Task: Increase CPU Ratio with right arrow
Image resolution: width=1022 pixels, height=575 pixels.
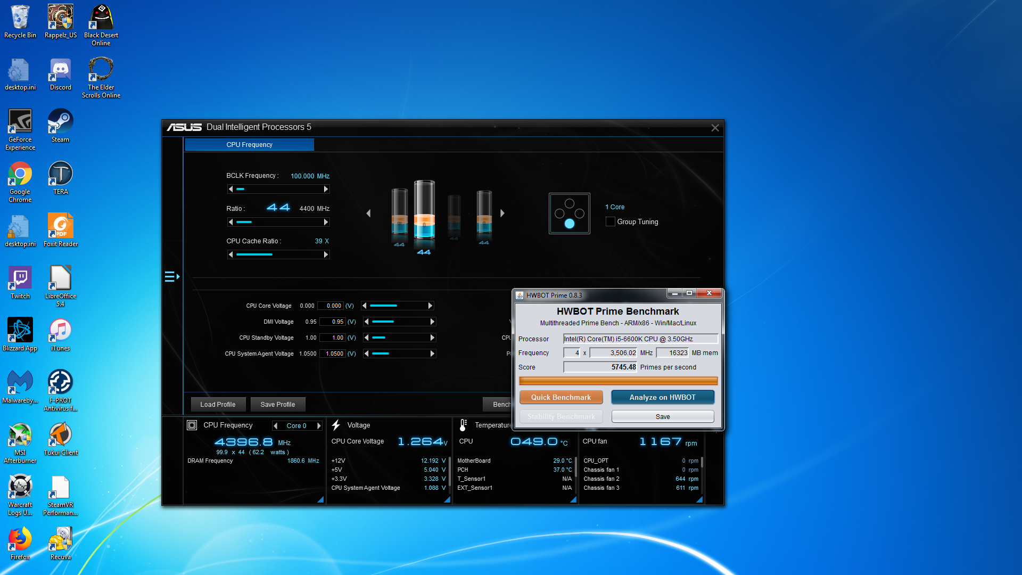Action: [x=326, y=222]
